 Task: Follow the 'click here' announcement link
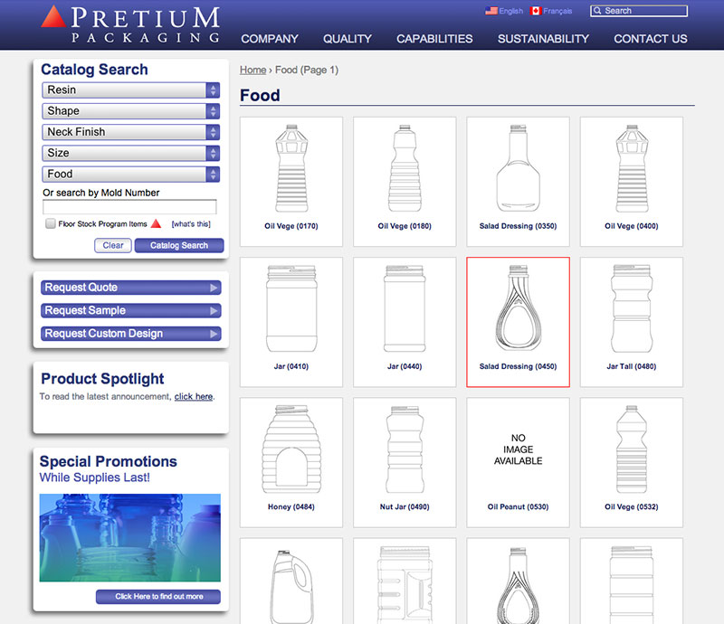194,396
